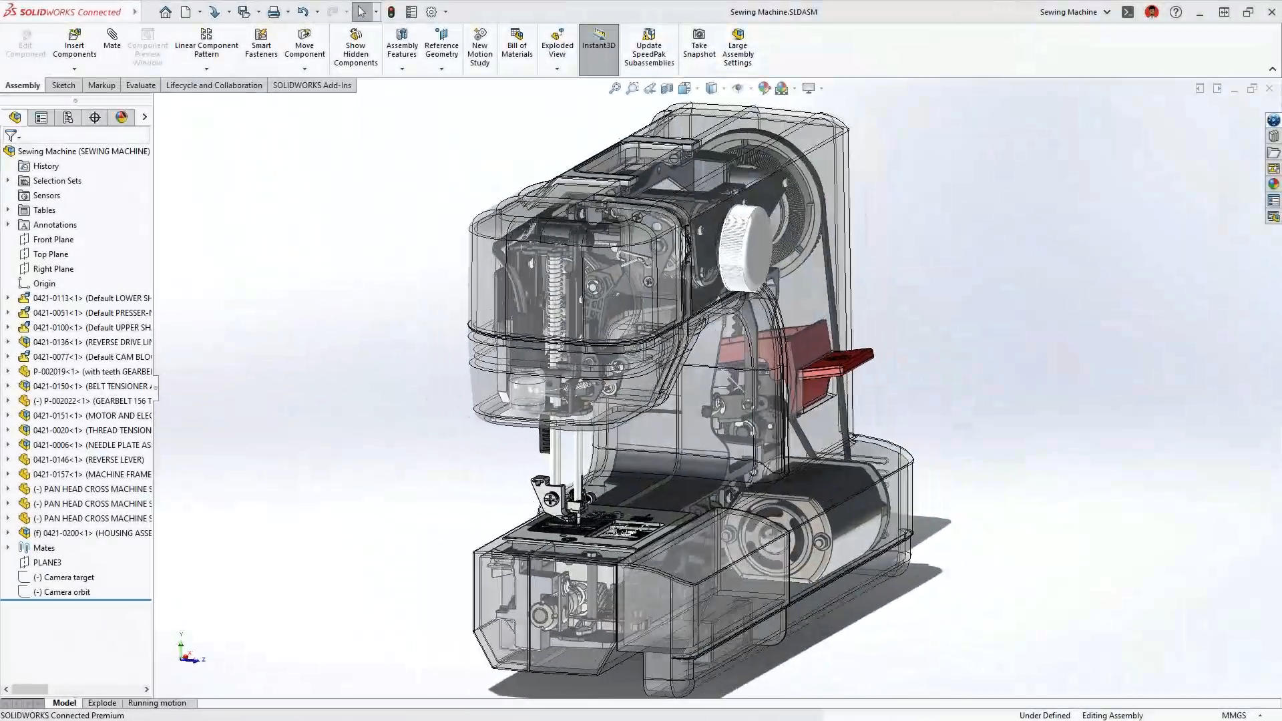The image size is (1282, 721).
Task: Select the Evaluate ribbon tab
Action: click(x=140, y=85)
